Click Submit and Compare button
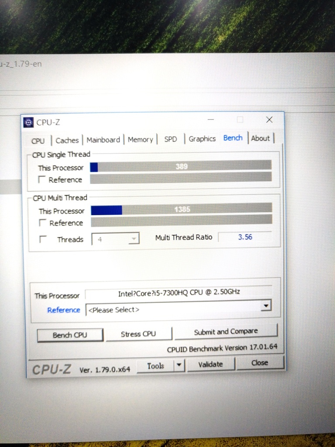This screenshot has width=335, height=447. pyautogui.click(x=226, y=332)
